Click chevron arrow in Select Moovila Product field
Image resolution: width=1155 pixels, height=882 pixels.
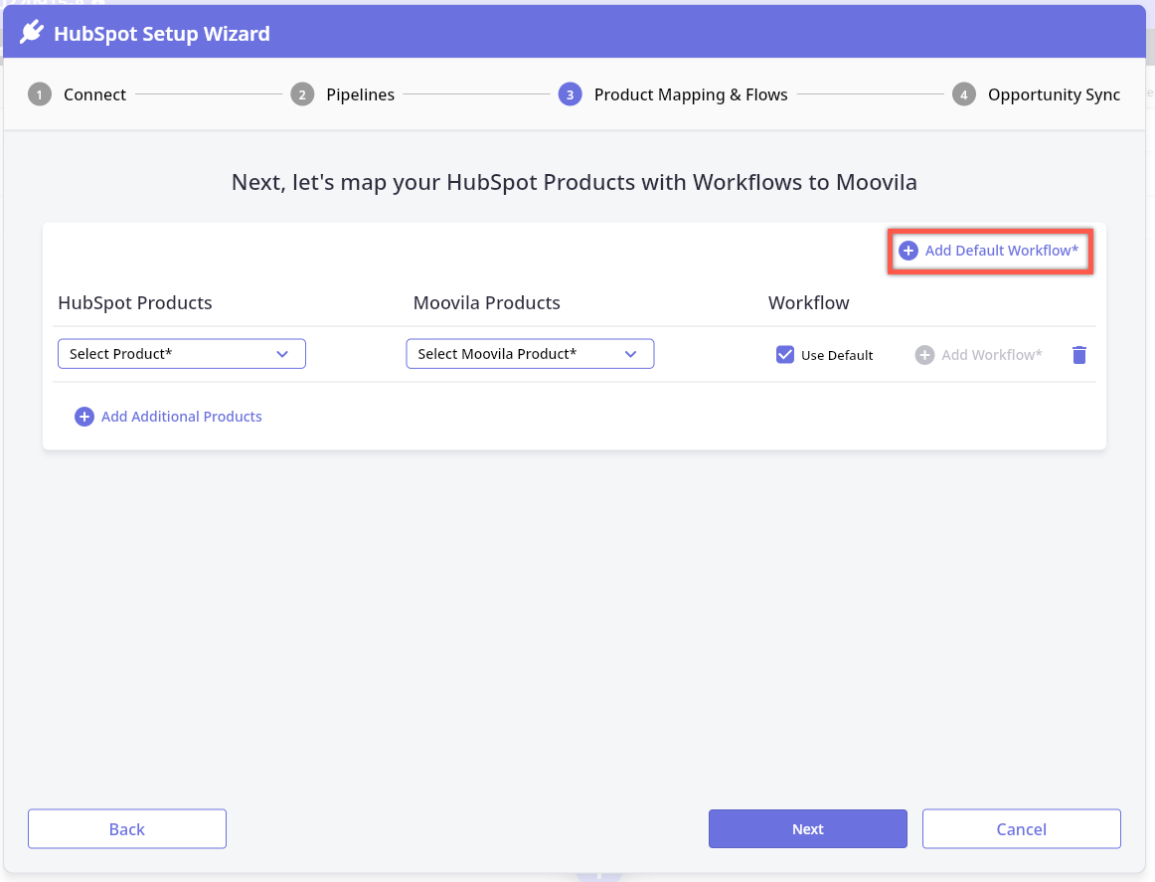(x=630, y=354)
